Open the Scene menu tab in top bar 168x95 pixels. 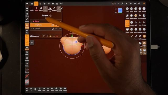[x=36, y=3]
